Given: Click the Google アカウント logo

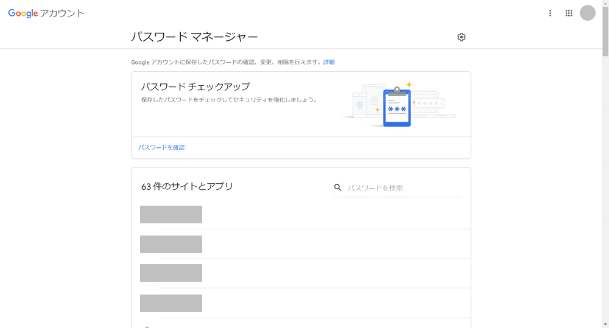Looking at the screenshot, I should pyautogui.click(x=46, y=13).
